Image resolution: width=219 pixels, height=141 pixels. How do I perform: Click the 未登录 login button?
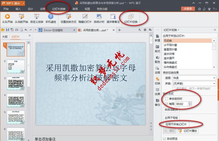click(188, 9)
